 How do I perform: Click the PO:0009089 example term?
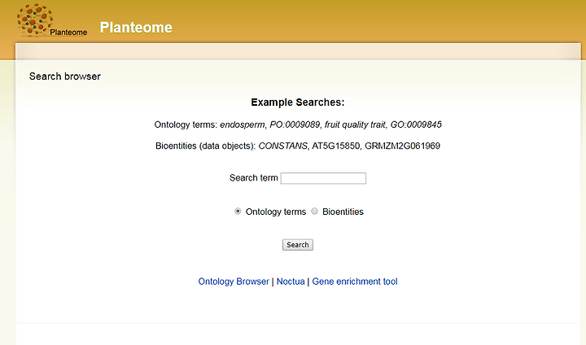click(x=295, y=124)
